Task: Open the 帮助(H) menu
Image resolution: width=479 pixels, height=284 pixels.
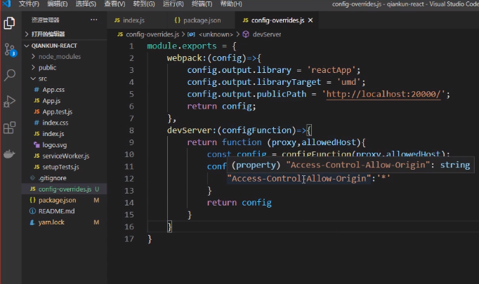Action: click(x=231, y=4)
